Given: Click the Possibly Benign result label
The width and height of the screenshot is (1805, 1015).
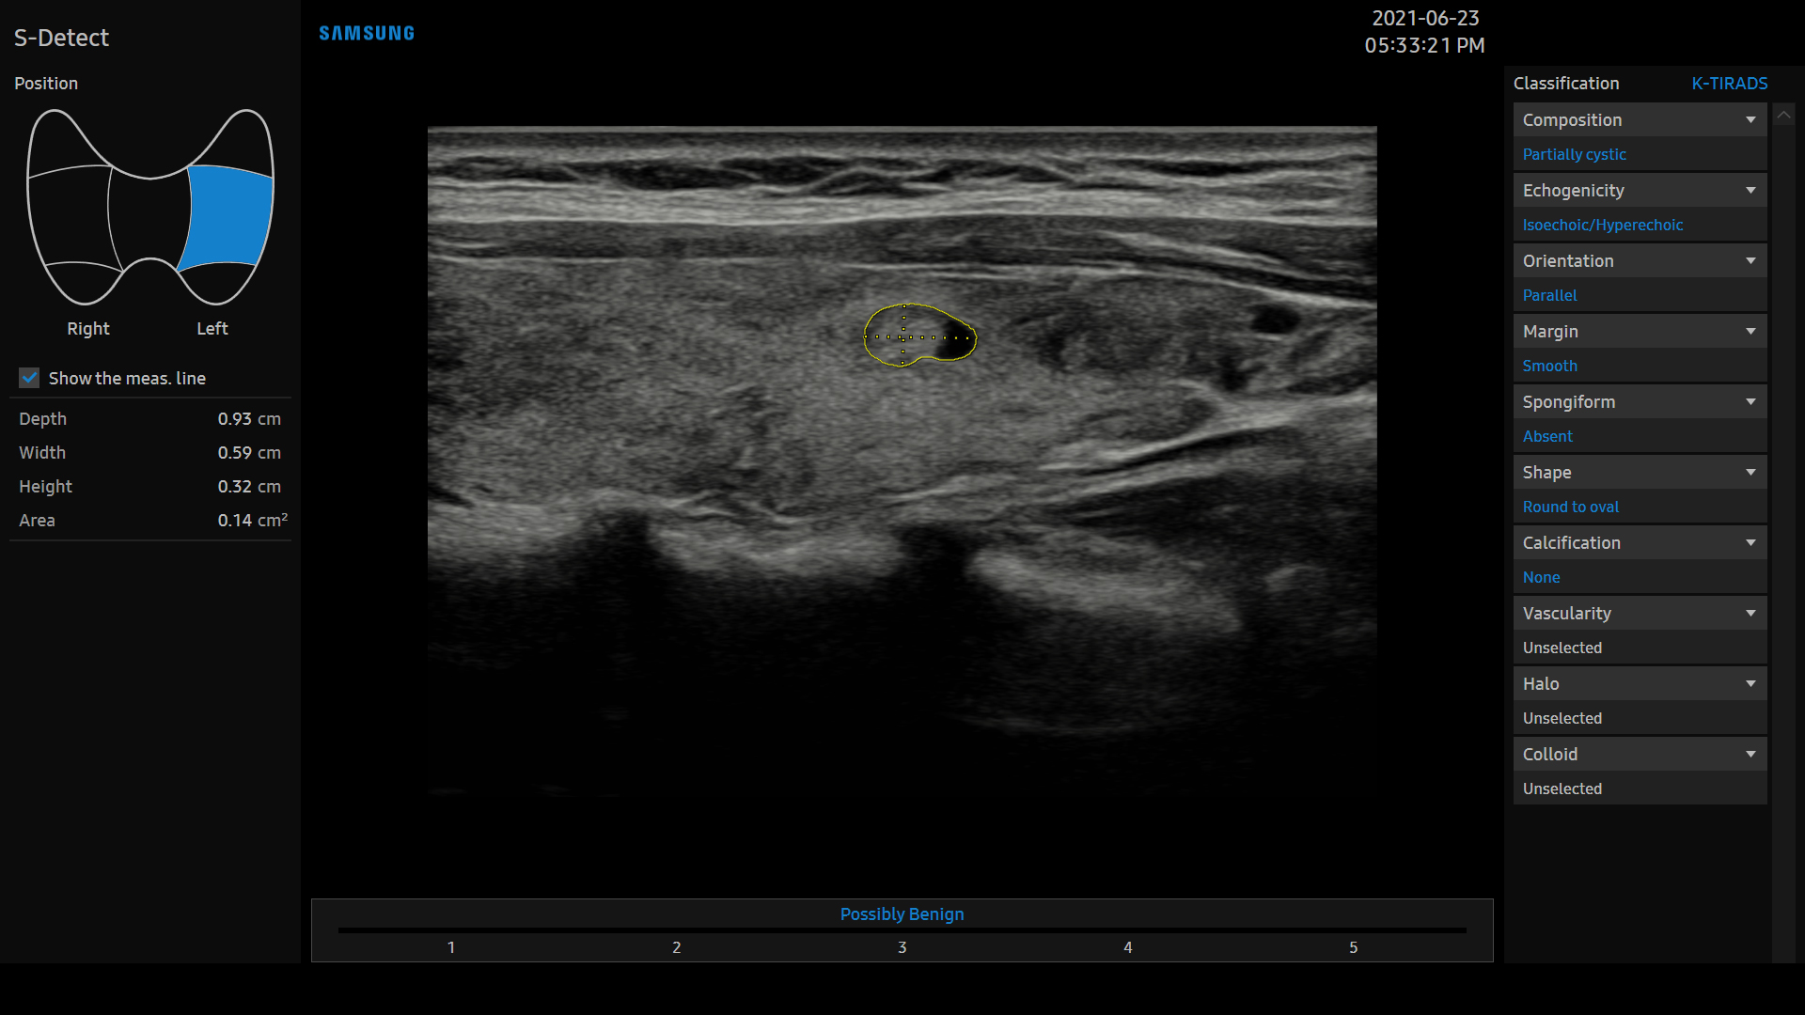Looking at the screenshot, I should pos(902,914).
